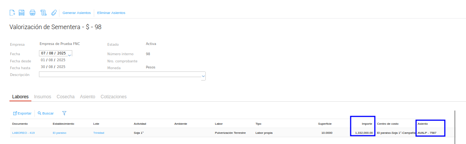Select the El paraiso-Soja 1°-Campaña cell
Screen dimensions: 466x144
point(396,133)
